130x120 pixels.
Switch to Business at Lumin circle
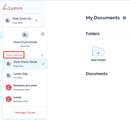point(25,87)
